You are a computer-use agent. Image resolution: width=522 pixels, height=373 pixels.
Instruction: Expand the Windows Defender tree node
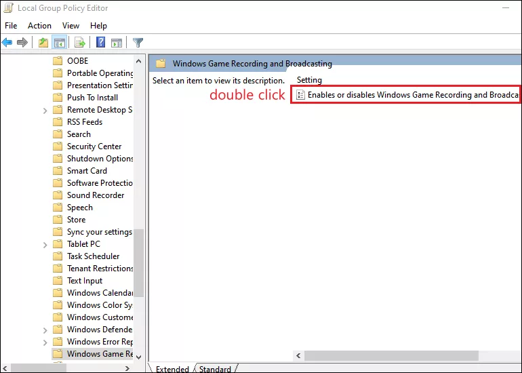[45, 330]
